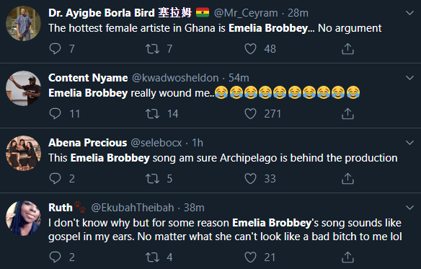View Ruth's profile picture
421x269 pixels.
click(23, 218)
